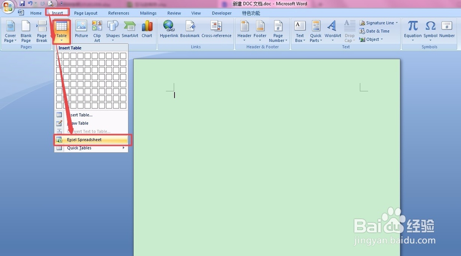The image size is (461, 256).
Task: Open the Page Layout tab
Action: point(86,13)
